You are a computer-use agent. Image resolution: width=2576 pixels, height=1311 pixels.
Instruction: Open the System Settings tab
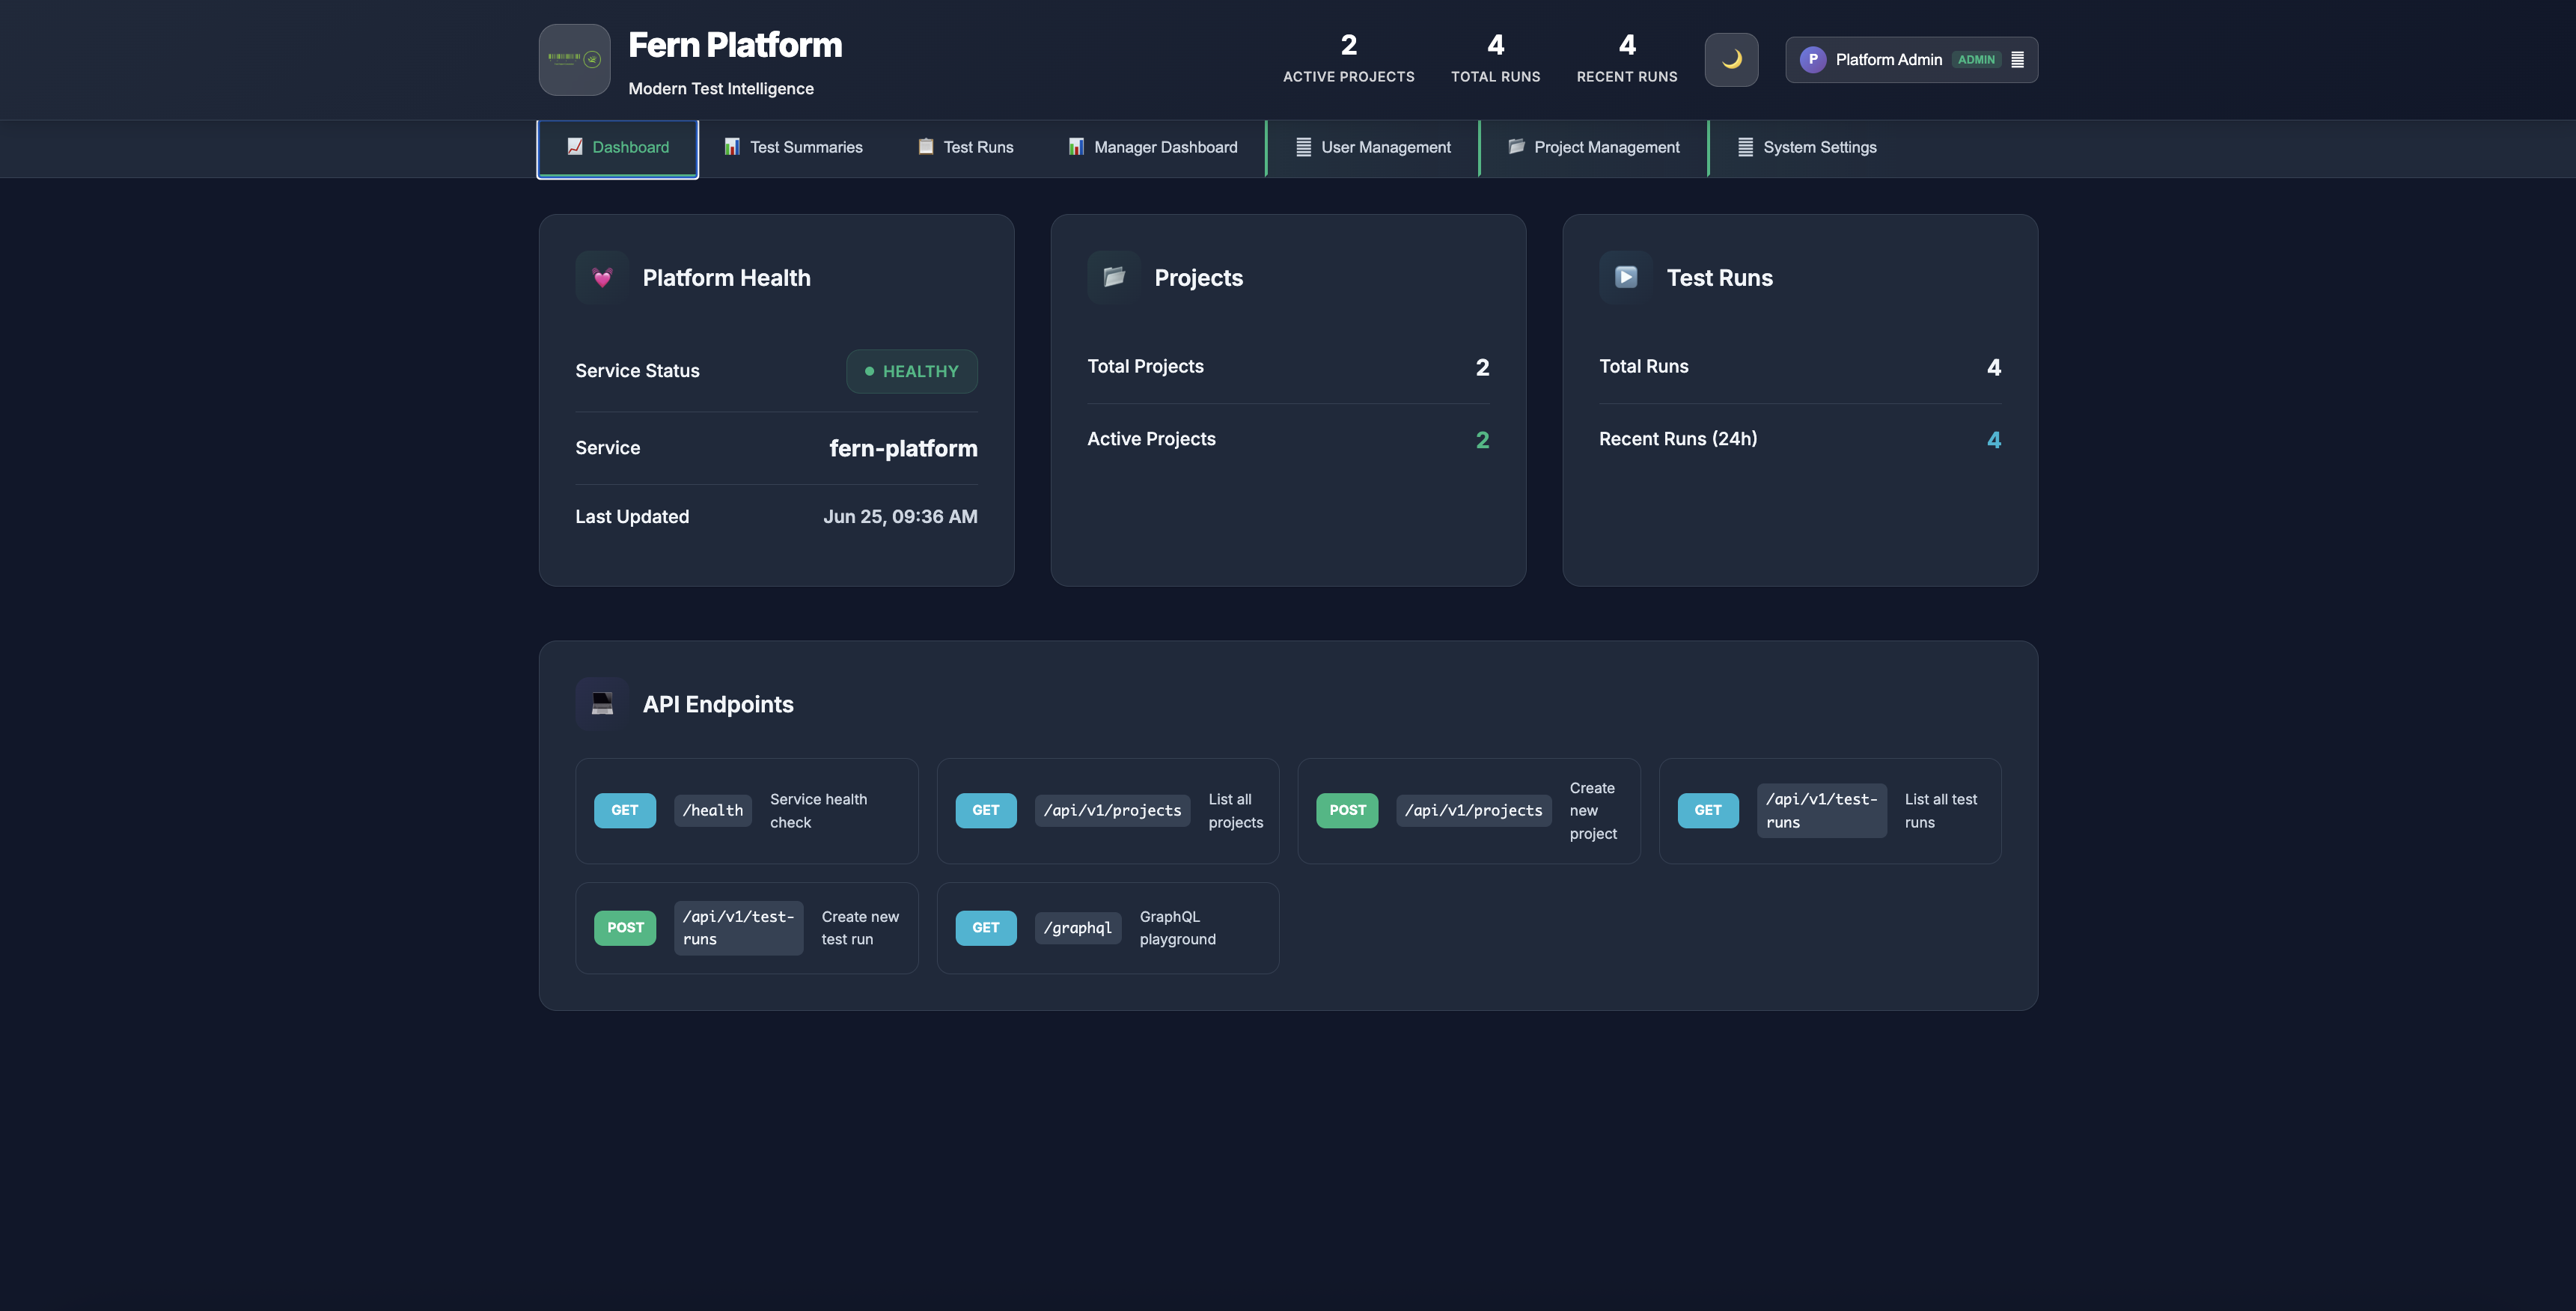[x=1806, y=148]
